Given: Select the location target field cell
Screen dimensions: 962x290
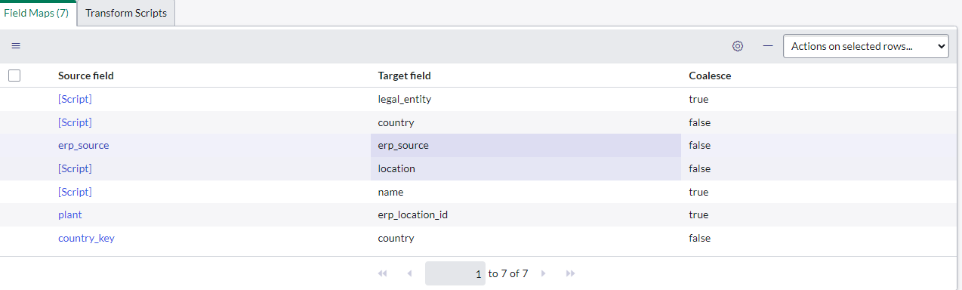Looking at the screenshot, I should [526, 168].
